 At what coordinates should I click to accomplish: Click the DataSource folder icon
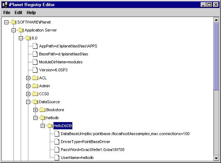pos(35,102)
